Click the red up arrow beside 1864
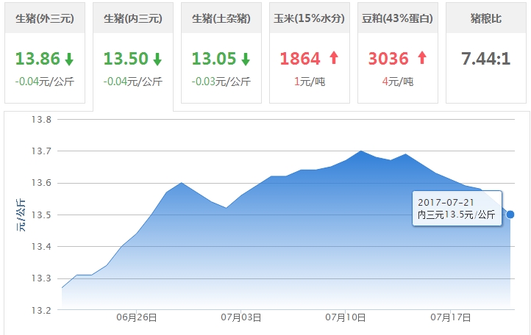 click(x=334, y=59)
